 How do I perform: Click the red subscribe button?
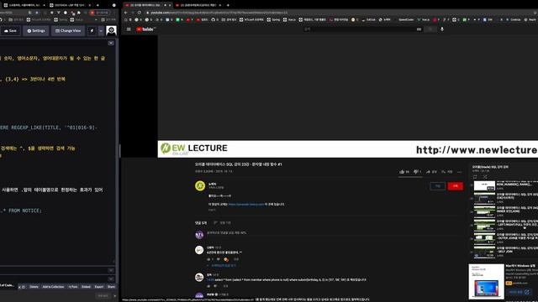pos(456,186)
